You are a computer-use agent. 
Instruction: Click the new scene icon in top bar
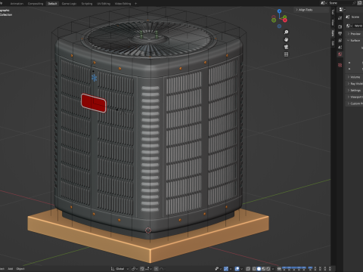click(x=360, y=3)
